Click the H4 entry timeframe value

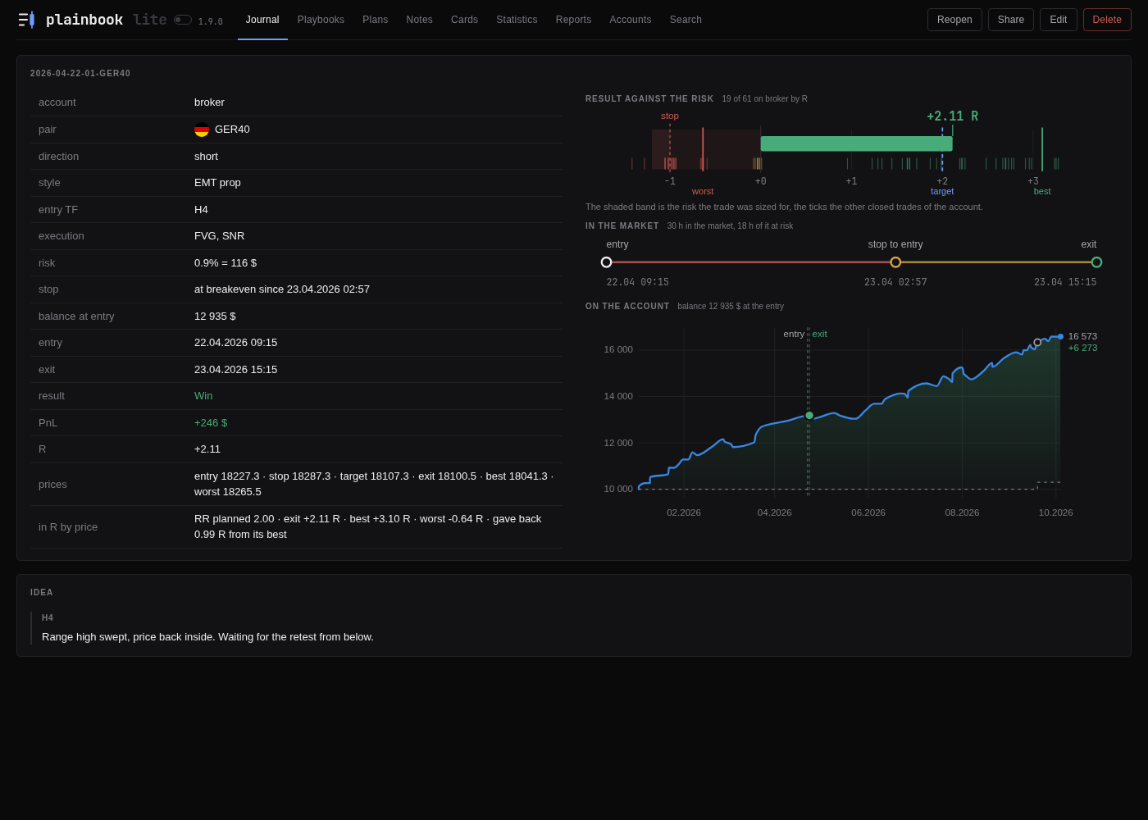(x=201, y=210)
